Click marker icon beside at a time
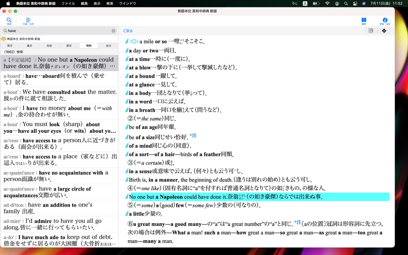408x255 pixels. tap(127, 59)
